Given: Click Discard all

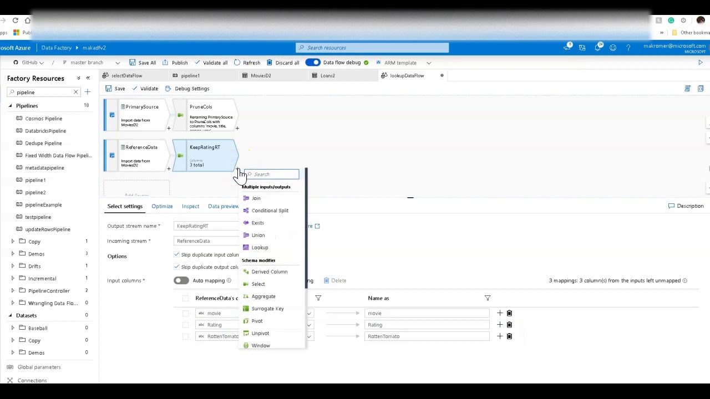Looking at the screenshot, I should 283,63.
